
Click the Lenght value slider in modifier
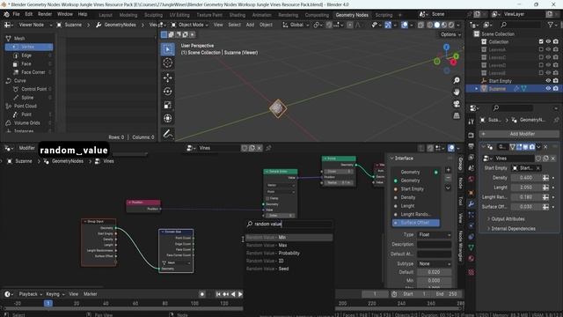click(x=526, y=188)
